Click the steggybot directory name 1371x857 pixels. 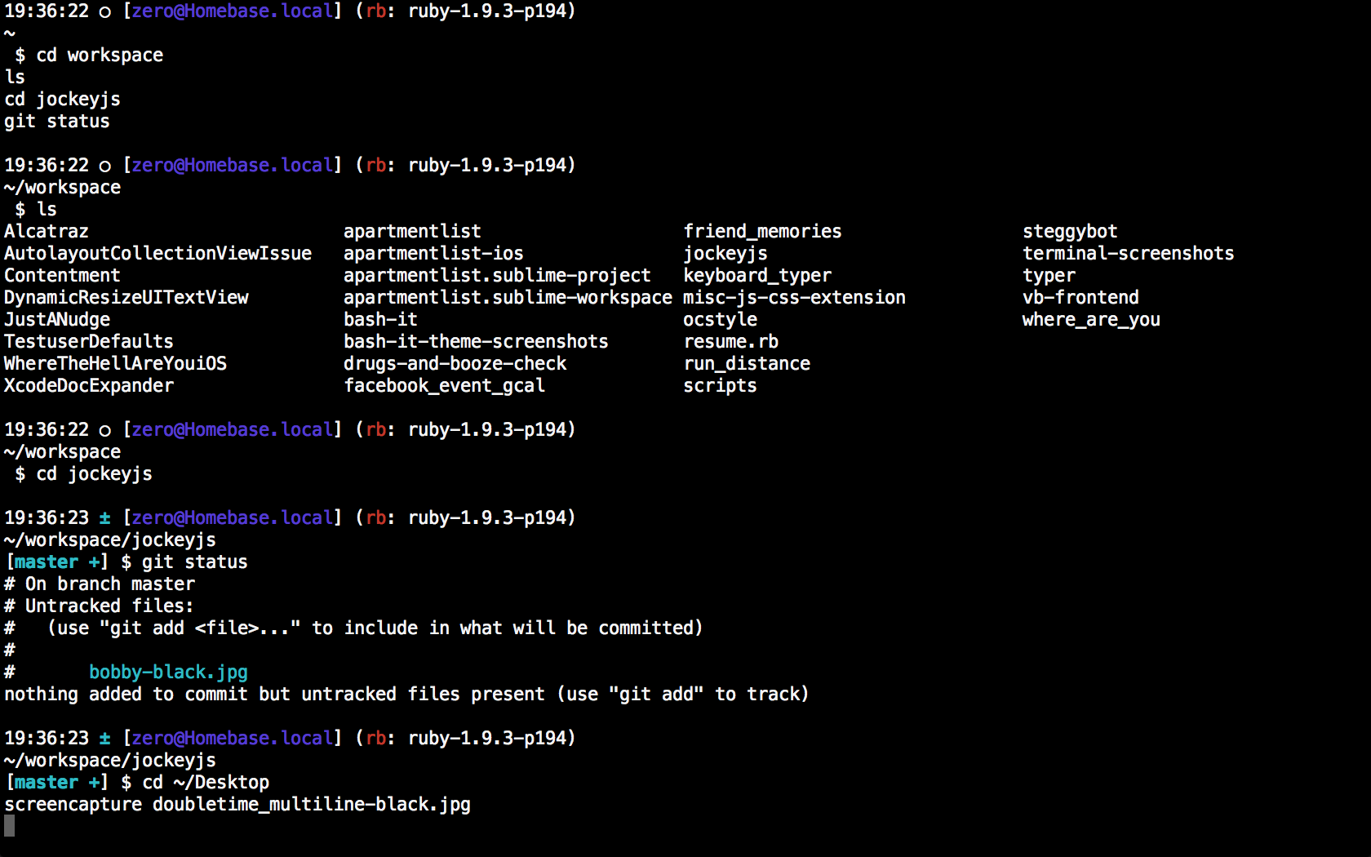click(x=1070, y=232)
